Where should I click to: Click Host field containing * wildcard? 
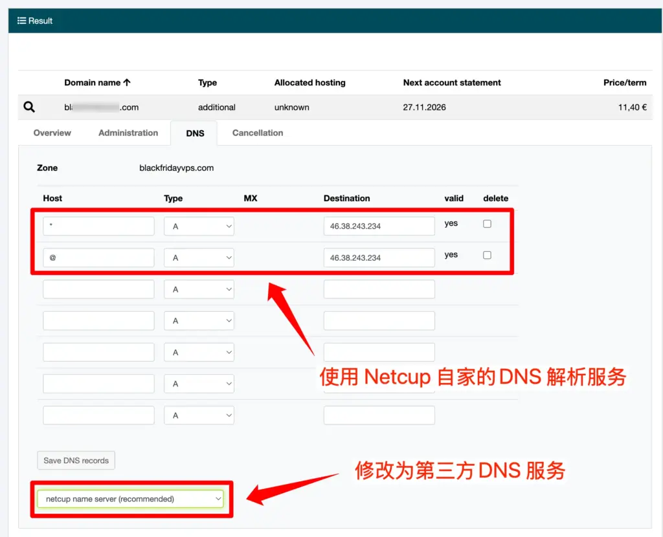pos(98,226)
